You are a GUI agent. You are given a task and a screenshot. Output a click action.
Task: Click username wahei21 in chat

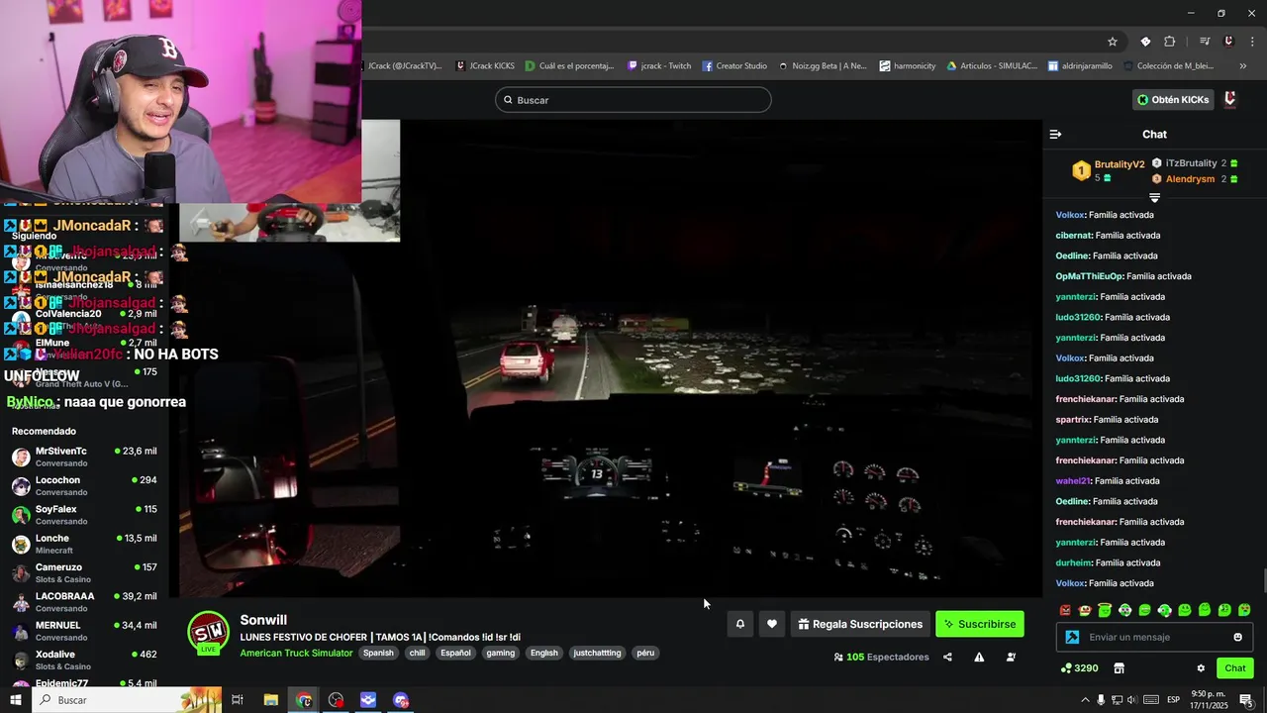(x=1072, y=481)
